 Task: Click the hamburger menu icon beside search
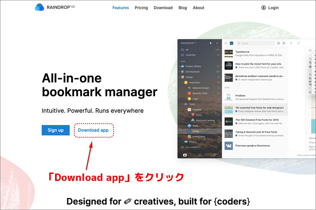(226, 43)
